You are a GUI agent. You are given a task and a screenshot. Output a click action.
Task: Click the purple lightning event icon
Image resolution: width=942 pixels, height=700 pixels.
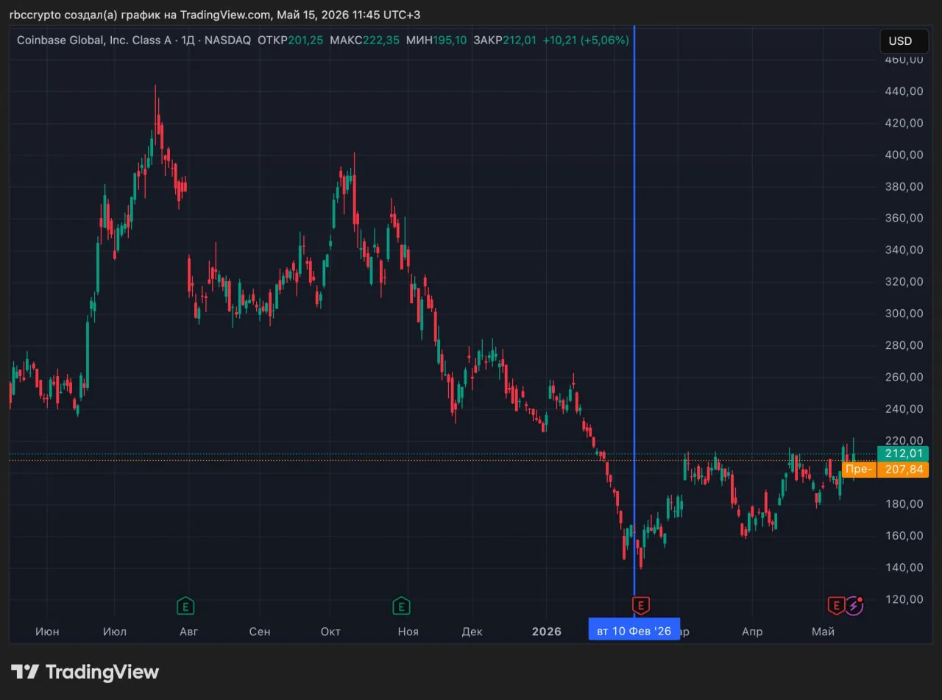click(x=854, y=606)
